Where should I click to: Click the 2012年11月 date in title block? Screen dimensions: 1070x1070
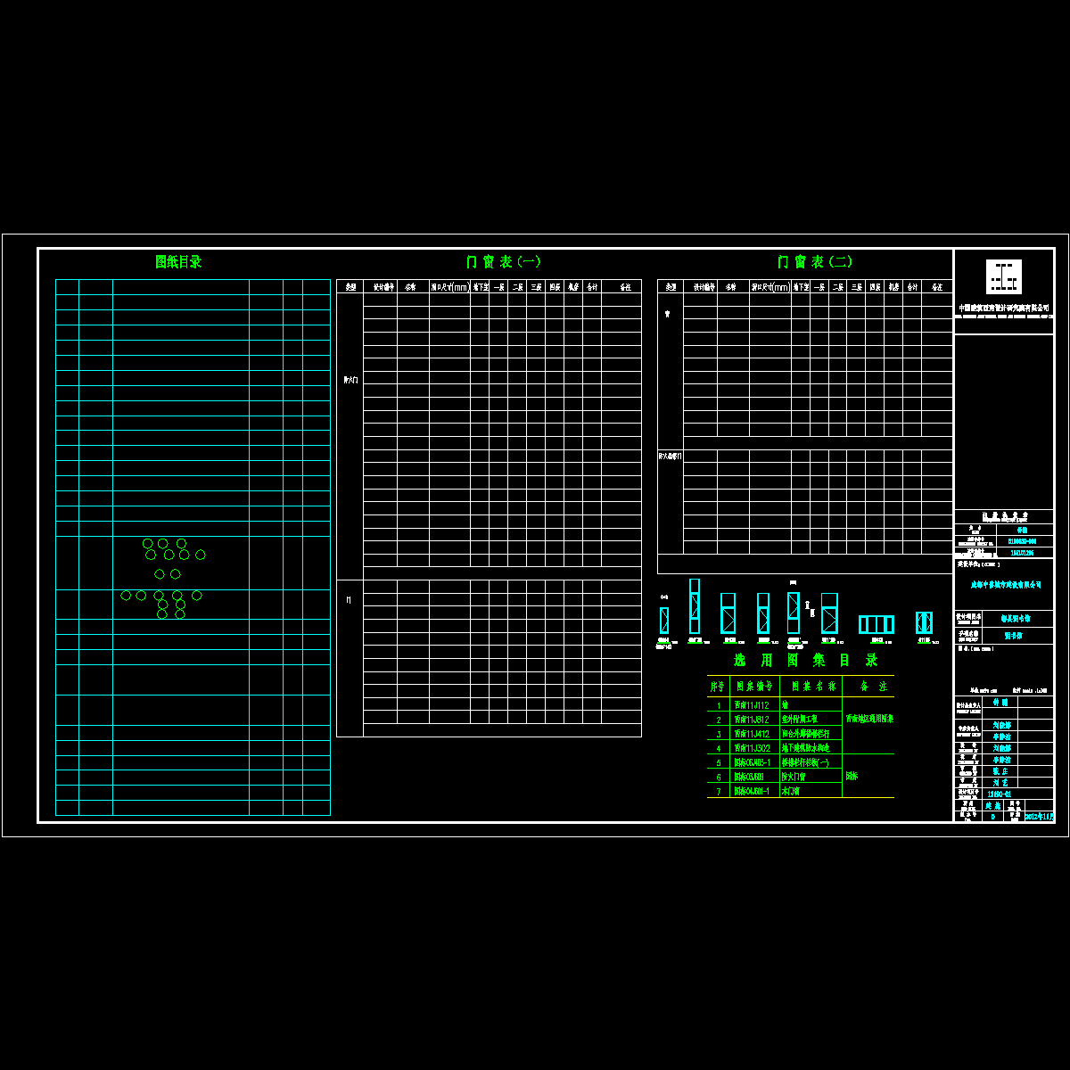(1040, 816)
